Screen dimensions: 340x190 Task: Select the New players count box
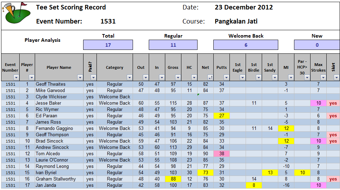[317, 45]
